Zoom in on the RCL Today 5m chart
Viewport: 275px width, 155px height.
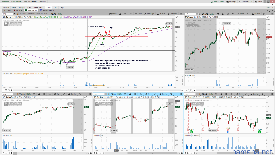6,153
